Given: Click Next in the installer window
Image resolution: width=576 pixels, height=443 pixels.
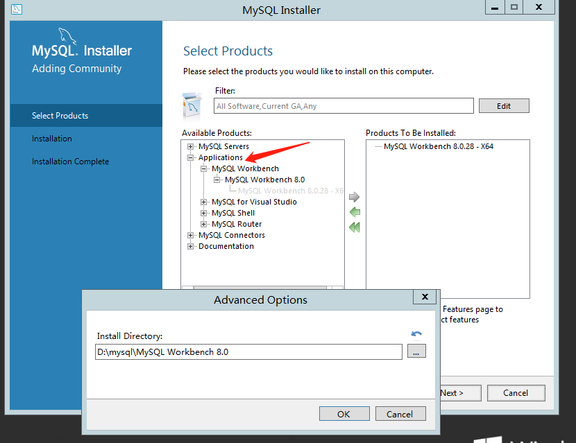Looking at the screenshot, I should pyautogui.click(x=461, y=393).
